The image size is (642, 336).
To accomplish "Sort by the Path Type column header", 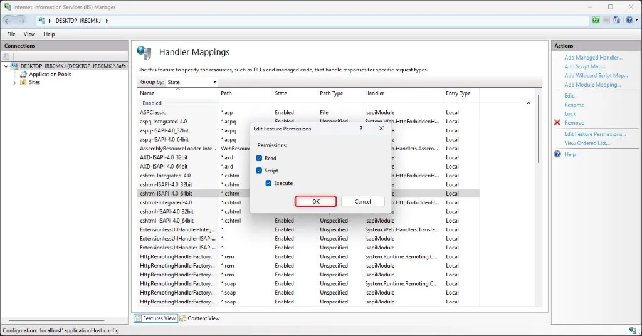I will [339, 93].
